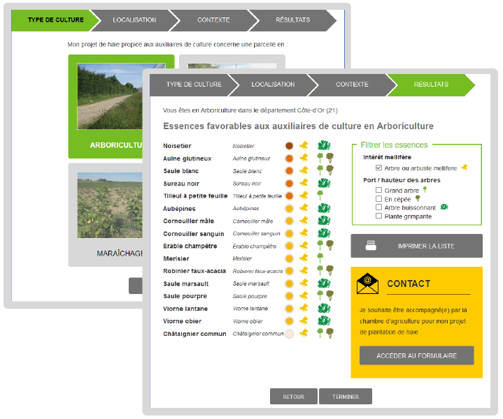
Task: Click the bee icon for Viorne obier
Action: click(304, 321)
